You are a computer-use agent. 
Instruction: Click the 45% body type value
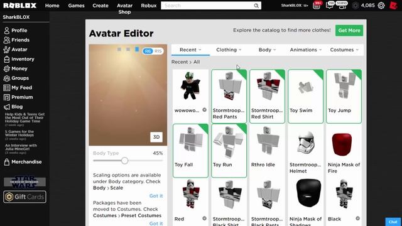[158, 153]
